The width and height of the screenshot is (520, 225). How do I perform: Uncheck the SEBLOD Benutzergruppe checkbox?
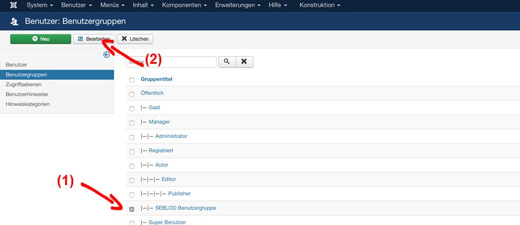tap(131, 209)
